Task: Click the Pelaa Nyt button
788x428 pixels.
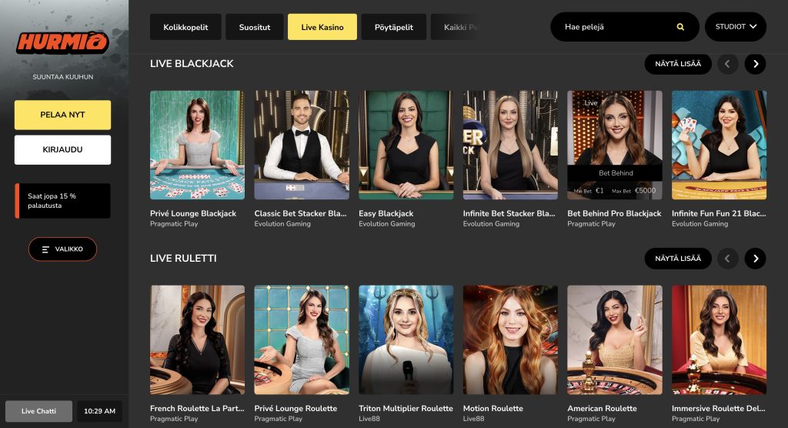Action: point(62,115)
